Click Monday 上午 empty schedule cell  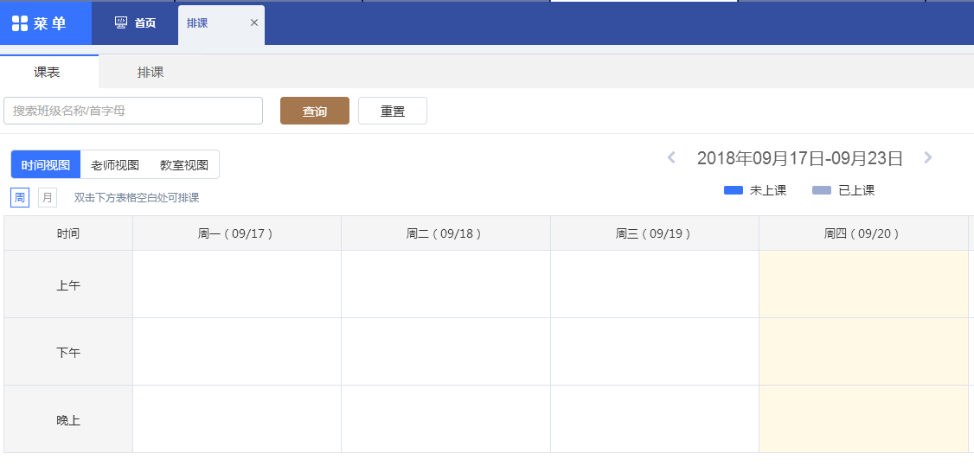(237, 284)
